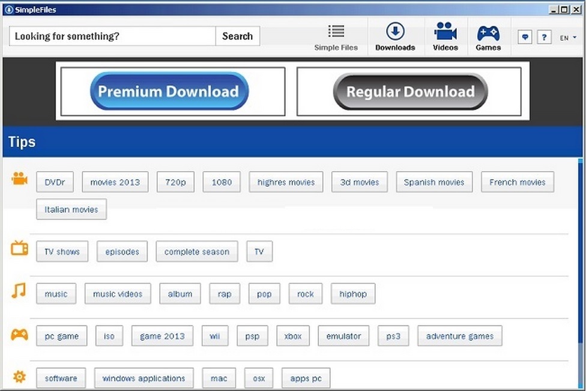
Task: Pick the 'Spanish movies' tag
Action: pyautogui.click(x=434, y=182)
